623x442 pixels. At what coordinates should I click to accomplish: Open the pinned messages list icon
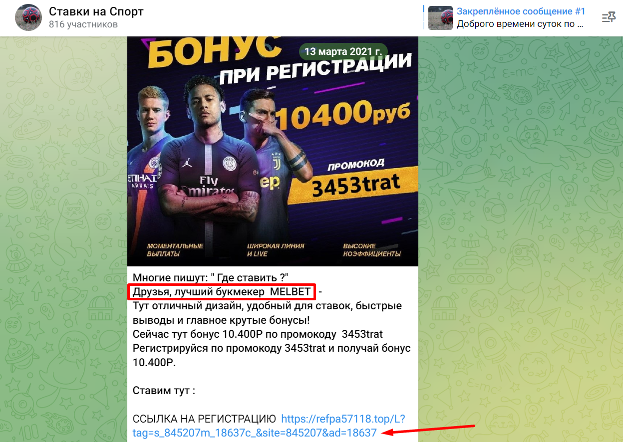(x=609, y=18)
